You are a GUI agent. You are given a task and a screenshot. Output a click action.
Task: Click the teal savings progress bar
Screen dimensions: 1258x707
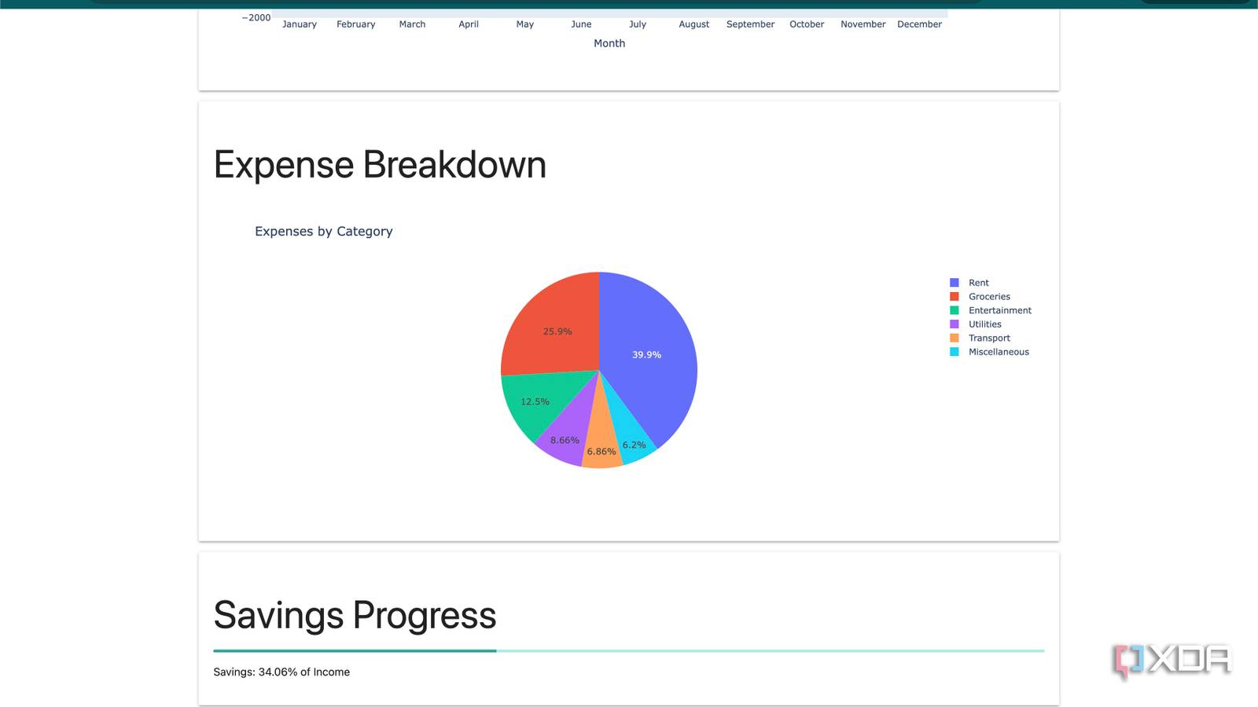pyautogui.click(x=354, y=650)
